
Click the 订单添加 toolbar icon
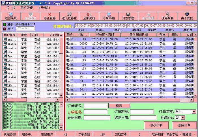(109, 16)
